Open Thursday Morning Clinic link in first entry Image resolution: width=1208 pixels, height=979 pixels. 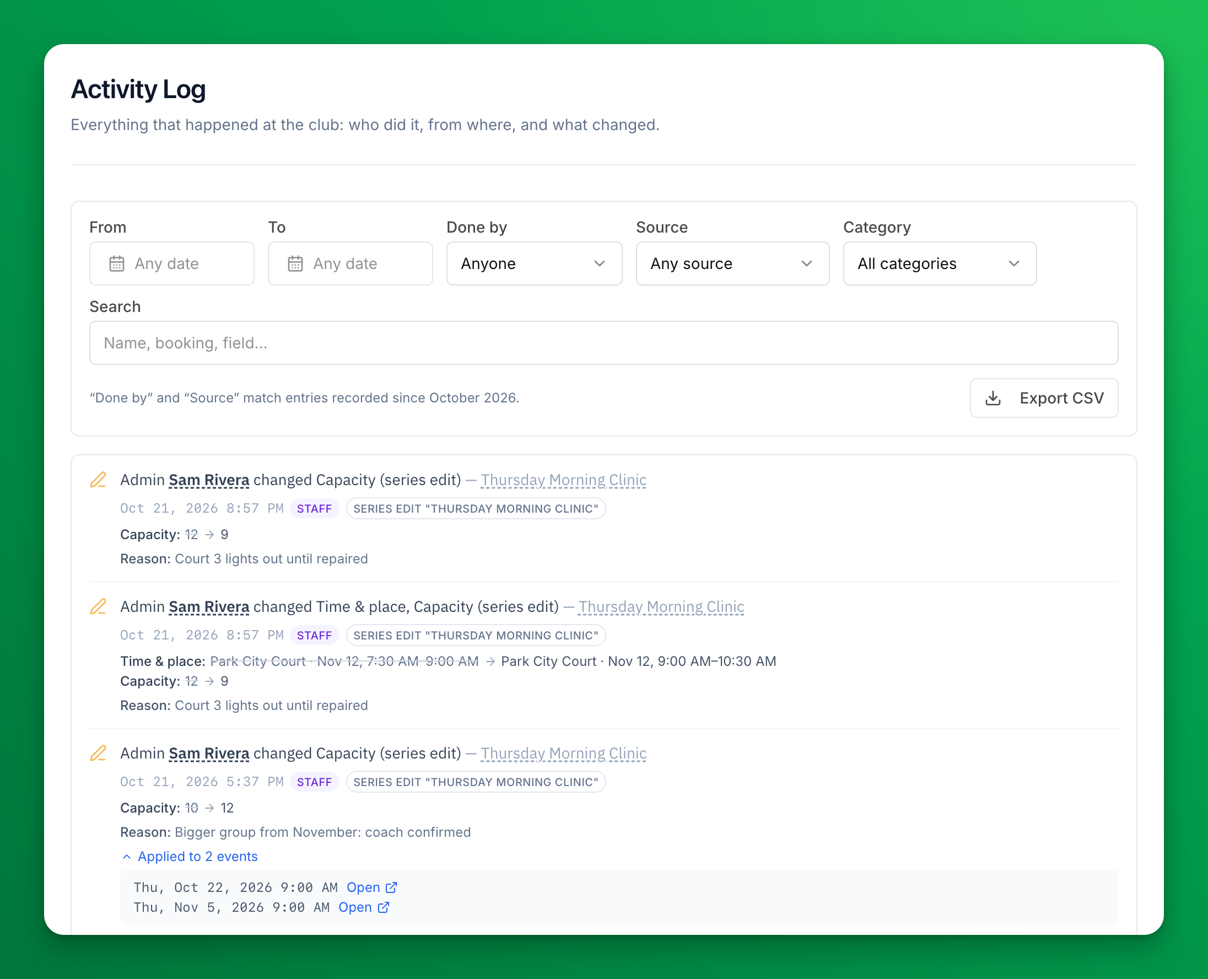pos(564,480)
